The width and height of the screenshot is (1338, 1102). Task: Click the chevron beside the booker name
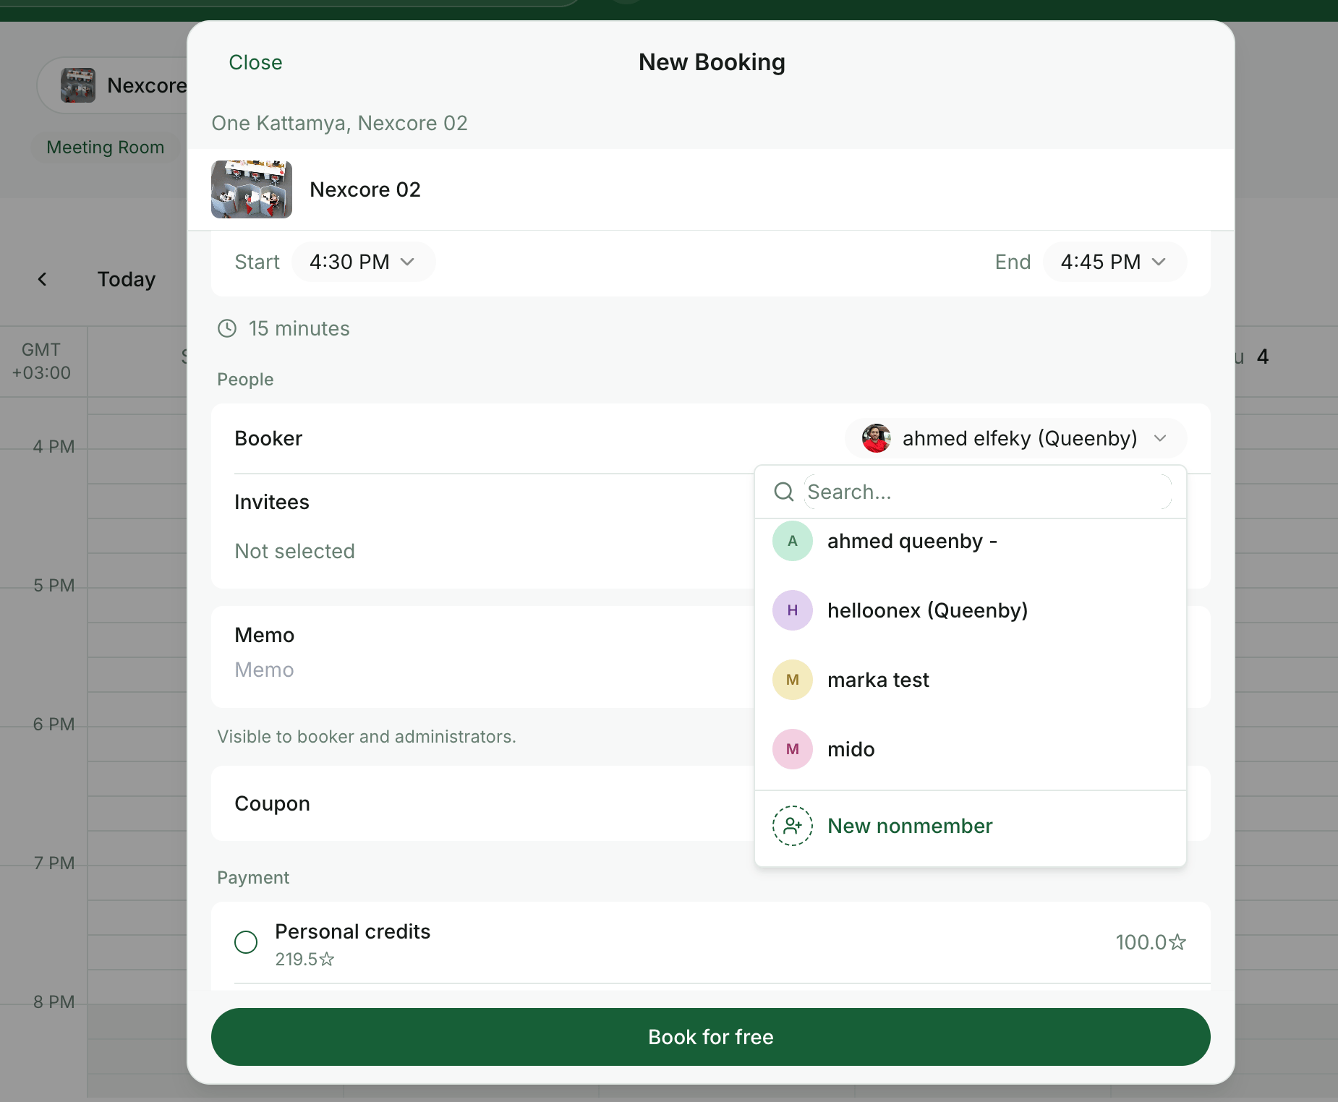pos(1160,438)
